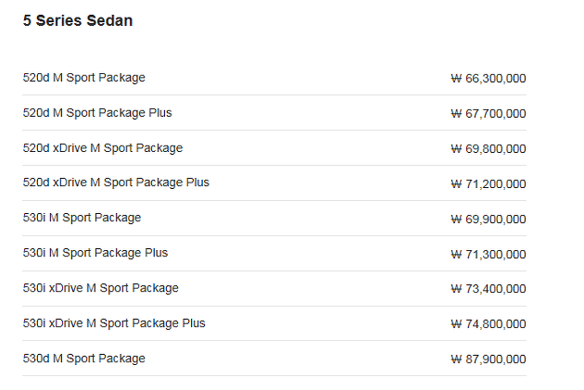Click the ₩ 69,800,000 price

[489, 149]
